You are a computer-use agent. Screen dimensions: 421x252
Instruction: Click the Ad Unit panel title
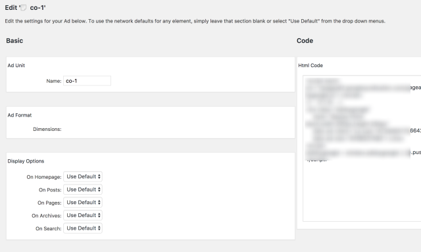[x=16, y=65]
